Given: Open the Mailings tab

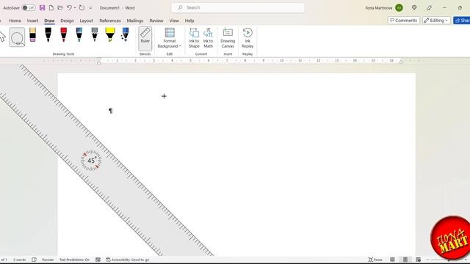Looking at the screenshot, I should click(135, 21).
